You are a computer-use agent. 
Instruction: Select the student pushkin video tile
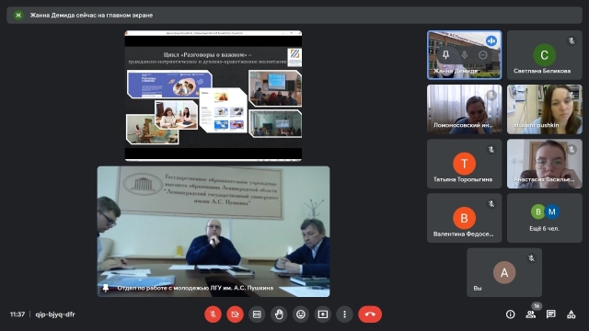click(x=544, y=109)
